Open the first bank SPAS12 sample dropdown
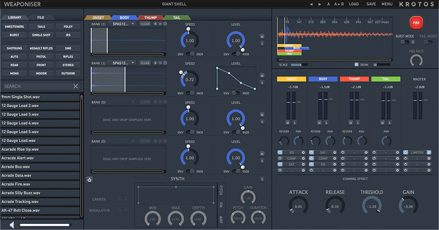This screenshot has width=439, height=230. (123, 24)
